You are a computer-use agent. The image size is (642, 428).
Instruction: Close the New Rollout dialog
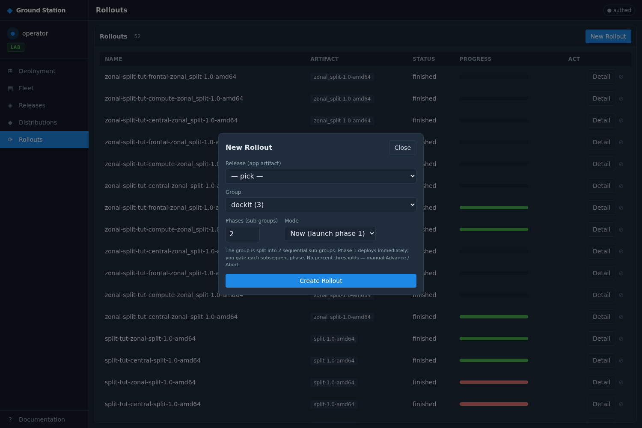pos(403,148)
